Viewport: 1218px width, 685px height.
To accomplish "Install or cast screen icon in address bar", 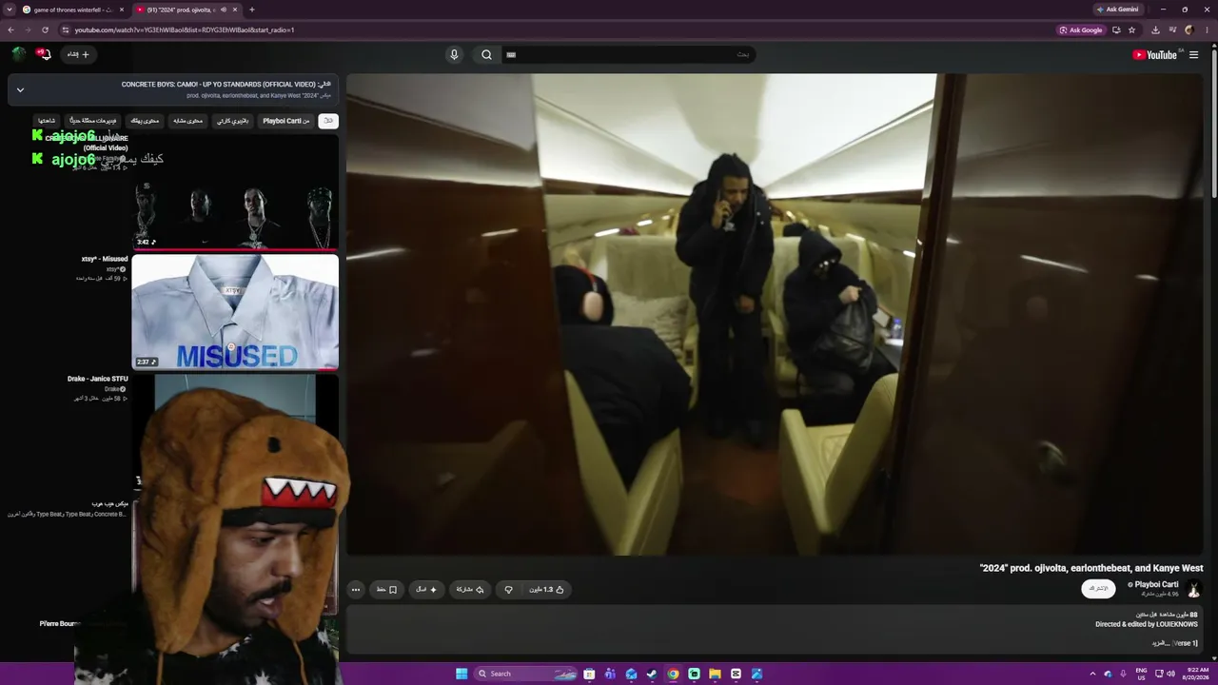I will [1116, 29].
